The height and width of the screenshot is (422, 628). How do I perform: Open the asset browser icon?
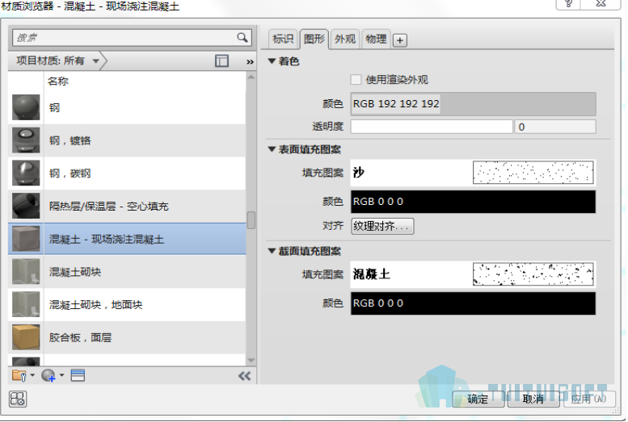(x=18, y=399)
